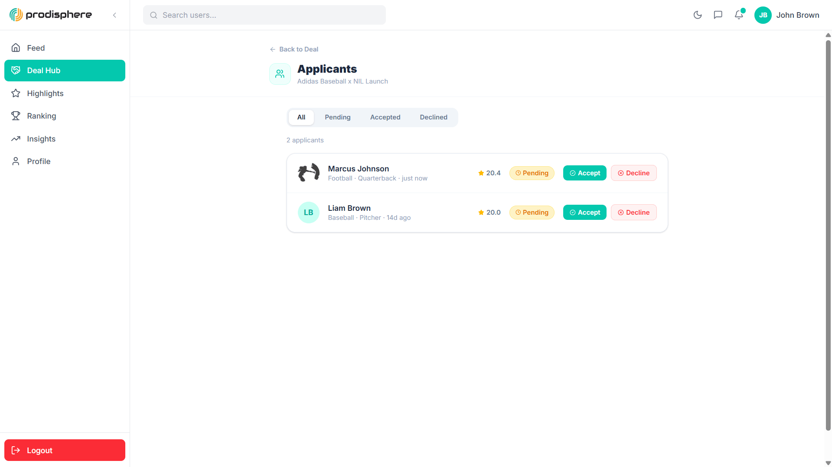Click the Search users input field

tap(264, 15)
